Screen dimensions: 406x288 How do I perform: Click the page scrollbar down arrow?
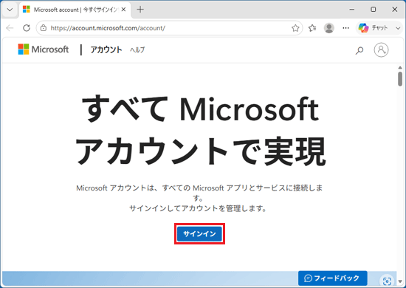click(400, 281)
